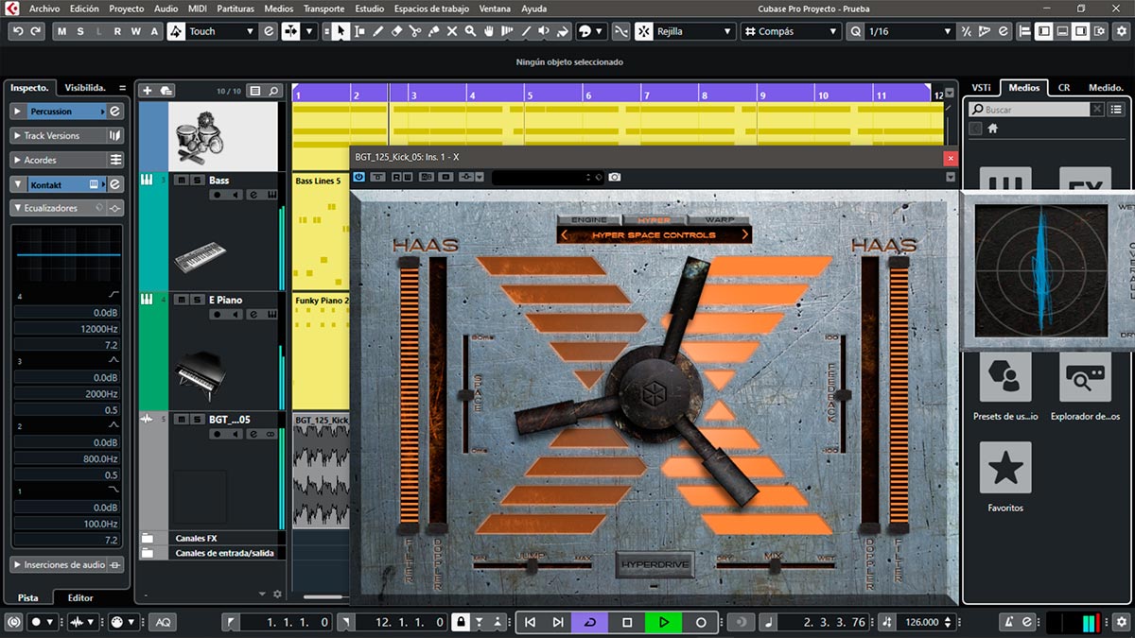Click Add Track plus button
1135x638 pixels.
[147, 91]
